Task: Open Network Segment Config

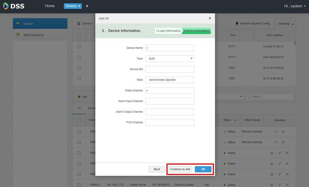Action: click(x=253, y=24)
